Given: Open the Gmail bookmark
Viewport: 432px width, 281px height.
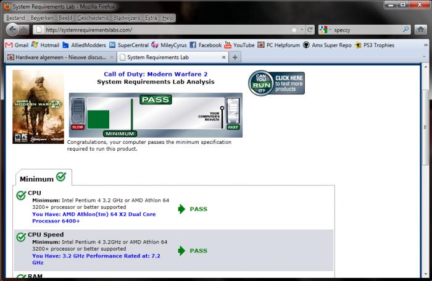Looking at the screenshot, I should [x=17, y=45].
